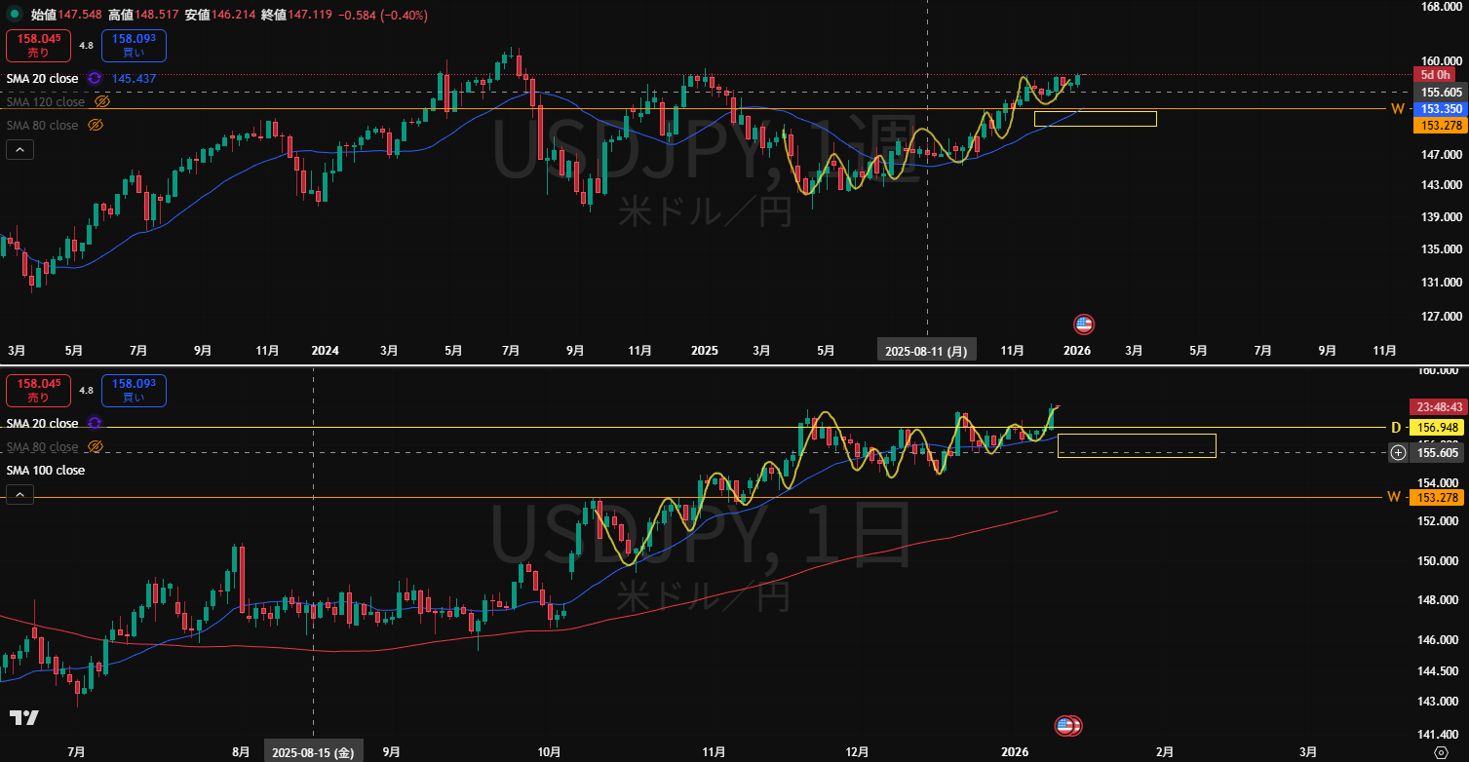Click the TradingView logo in the daily chart
The width and height of the screenshot is (1469, 762).
coord(24,718)
